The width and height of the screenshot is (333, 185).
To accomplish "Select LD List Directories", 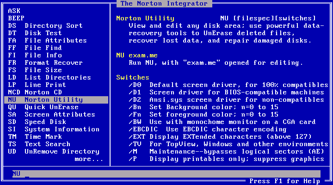I will click(49, 78).
